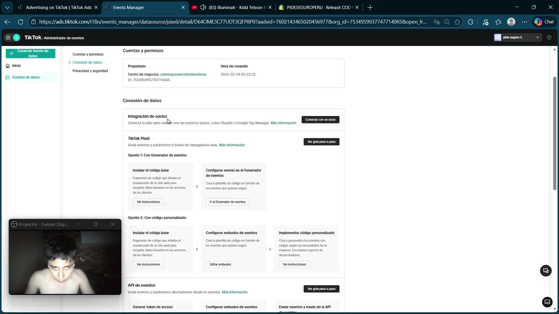
Task: Click the webcam preview in Proyector window
Action: [x=65, y=262]
